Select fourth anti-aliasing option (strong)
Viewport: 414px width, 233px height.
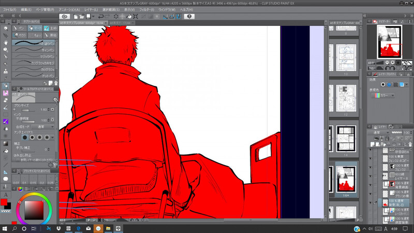(x=47, y=137)
